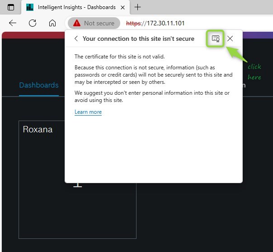273x252 pixels.
Task: Click the back chevron in security popup
Action: [x=76, y=39]
